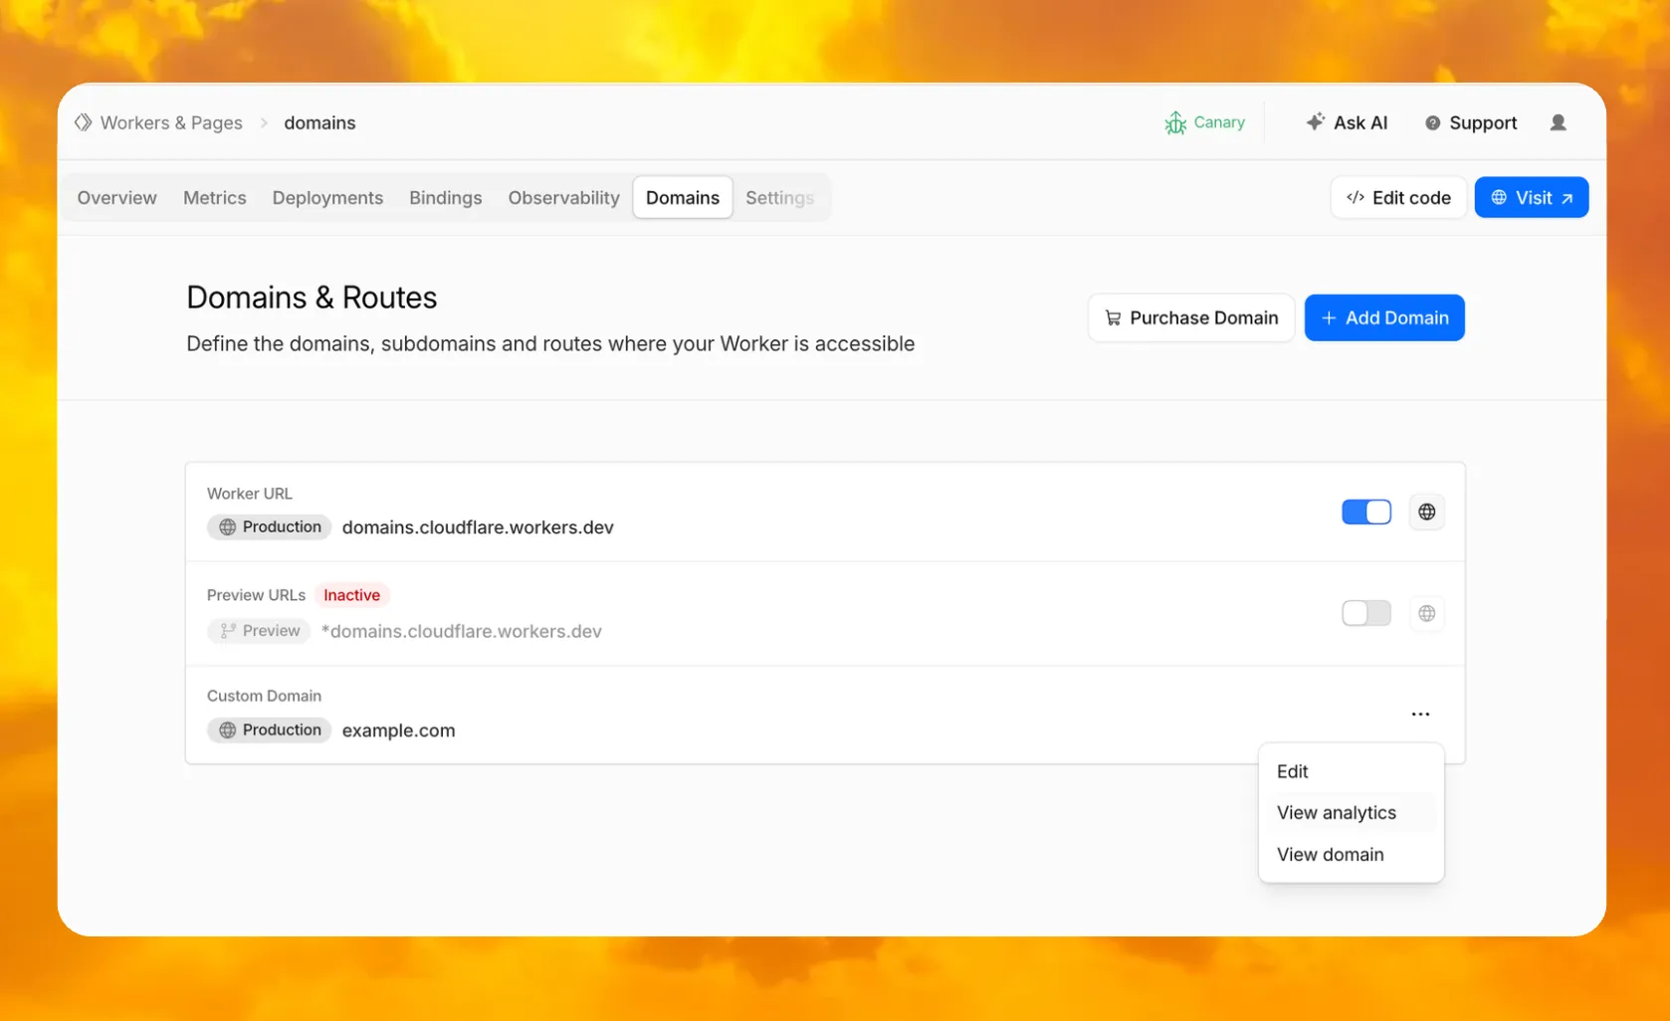Click Production badge beside example.com
The width and height of the screenshot is (1670, 1021).
point(269,729)
